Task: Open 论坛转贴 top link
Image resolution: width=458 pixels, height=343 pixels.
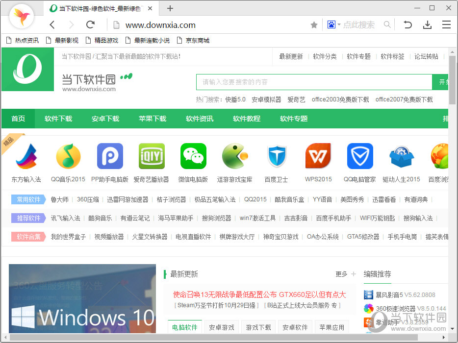Action: [427, 56]
